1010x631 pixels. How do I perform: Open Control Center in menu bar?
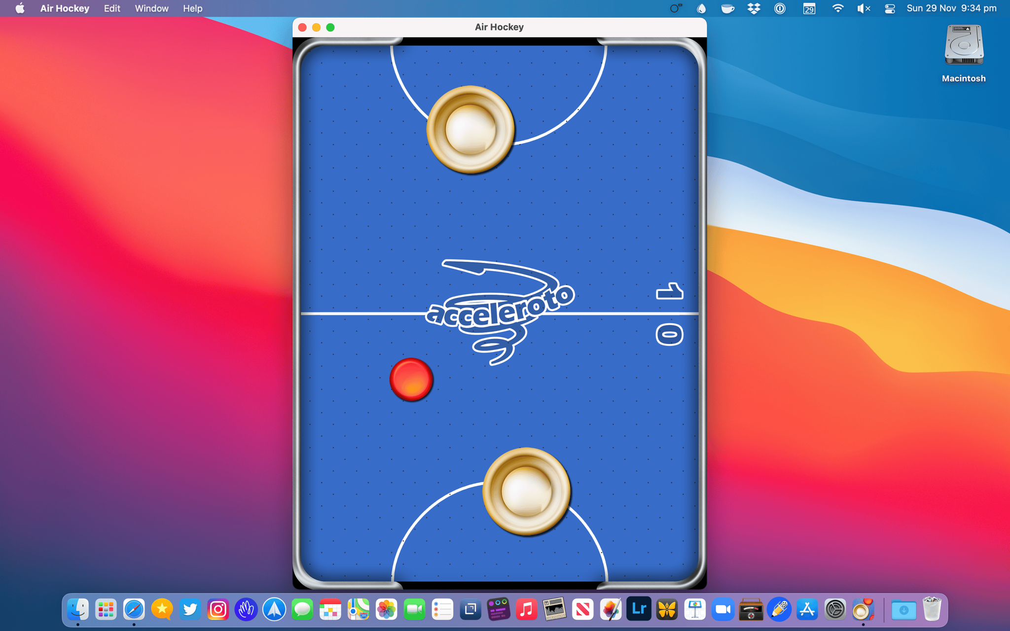[890, 8]
